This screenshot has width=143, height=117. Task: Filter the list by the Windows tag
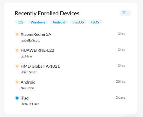[x=38, y=22]
